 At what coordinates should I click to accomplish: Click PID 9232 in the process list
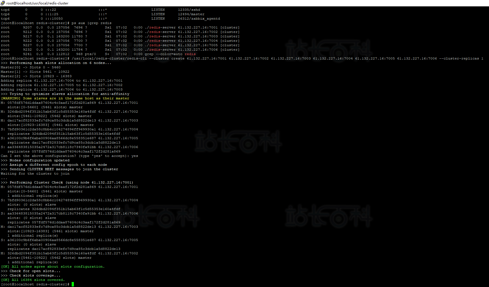[x=27, y=50]
